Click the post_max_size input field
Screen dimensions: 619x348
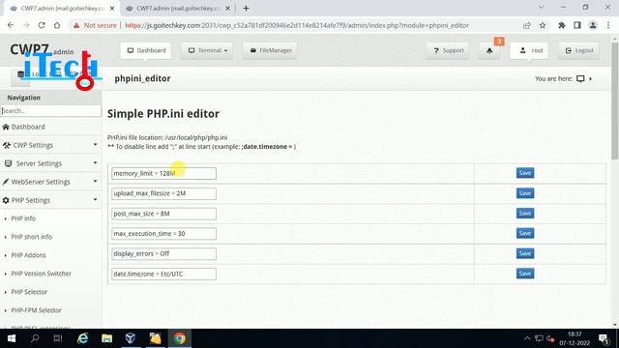click(x=163, y=214)
